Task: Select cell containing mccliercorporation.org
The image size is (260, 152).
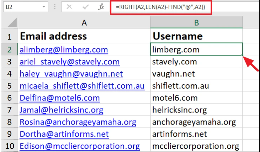Action: tap(196, 146)
